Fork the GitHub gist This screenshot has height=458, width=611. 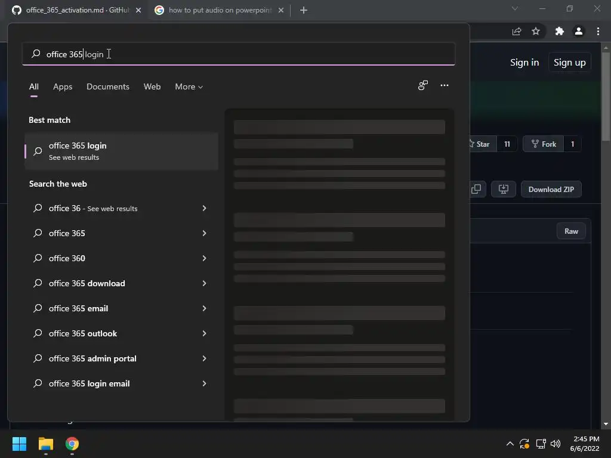pos(543,144)
